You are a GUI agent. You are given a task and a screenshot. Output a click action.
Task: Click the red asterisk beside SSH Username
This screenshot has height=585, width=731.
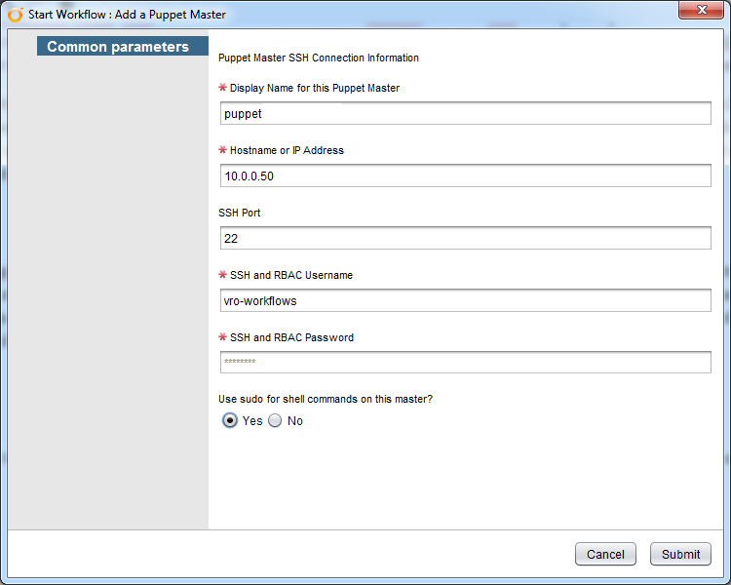(x=223, y=275)
